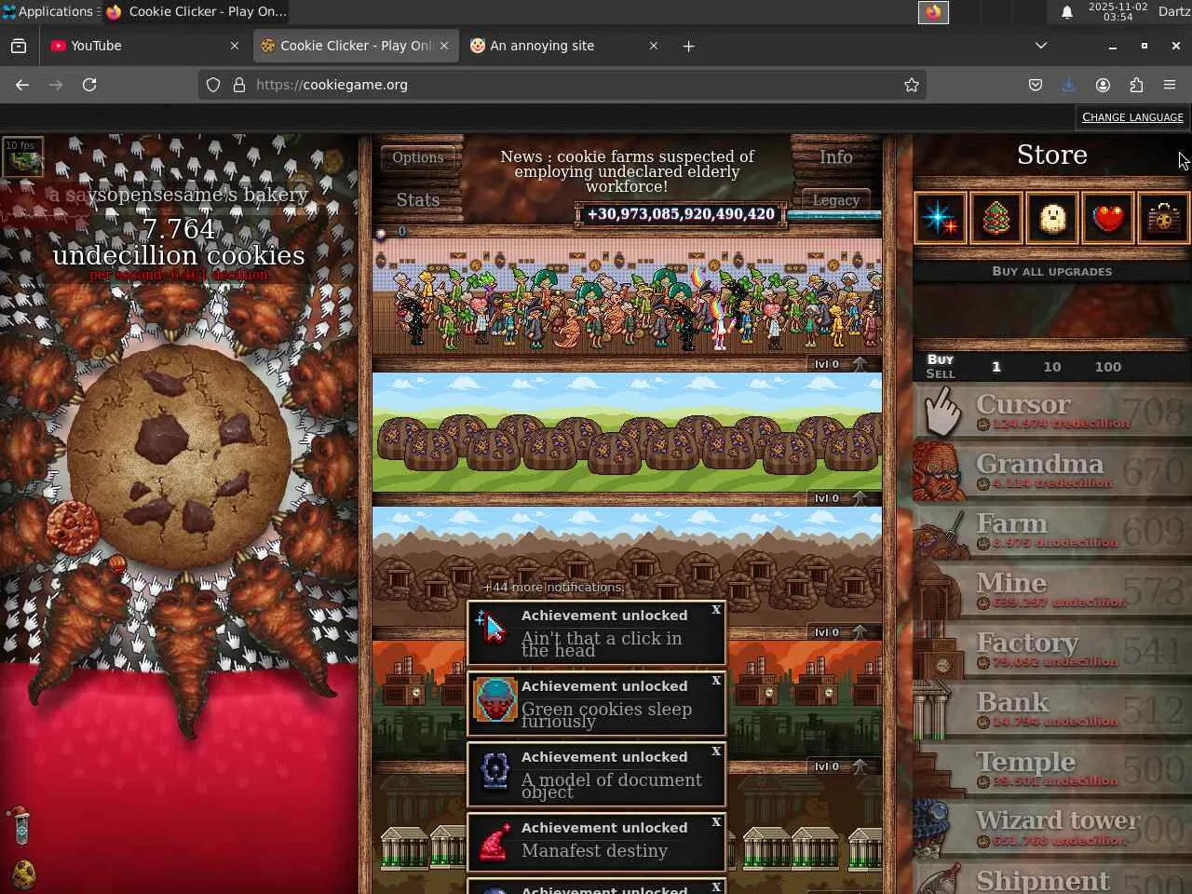Switch store mode to Sell
The height and width of the screenshot is (894, 1192).
[x=941, y=373]
